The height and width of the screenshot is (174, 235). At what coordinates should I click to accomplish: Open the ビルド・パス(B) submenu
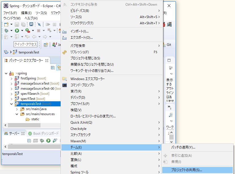pos(112,11)
